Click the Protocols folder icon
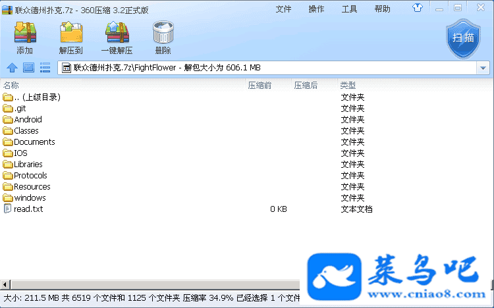 click(x=8, y=176)
